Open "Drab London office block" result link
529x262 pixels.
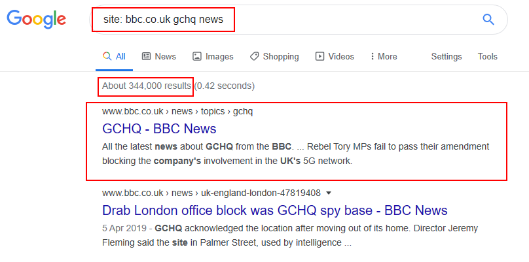pos(274,210)
